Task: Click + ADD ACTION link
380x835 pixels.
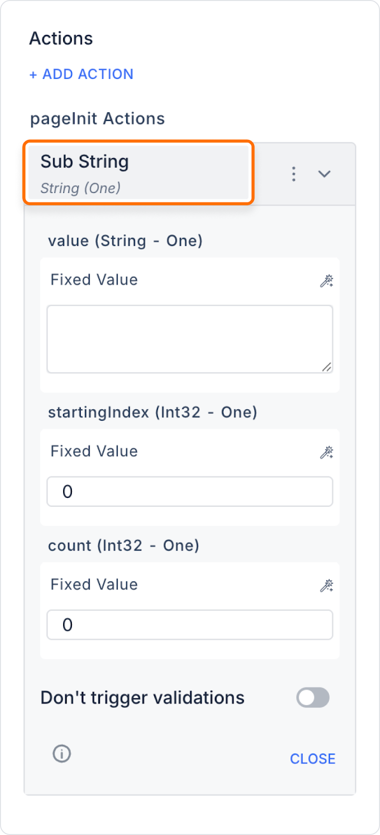Action: click(81, 74)
